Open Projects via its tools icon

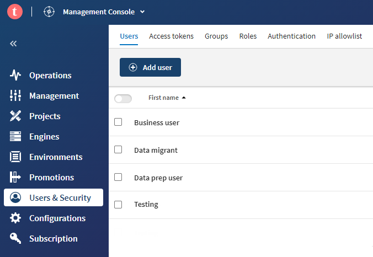click(15, 116)
